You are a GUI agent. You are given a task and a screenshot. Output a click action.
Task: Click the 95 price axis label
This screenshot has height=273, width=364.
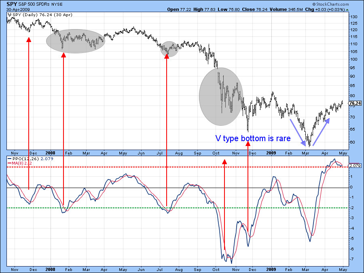(x=353, y=68)
